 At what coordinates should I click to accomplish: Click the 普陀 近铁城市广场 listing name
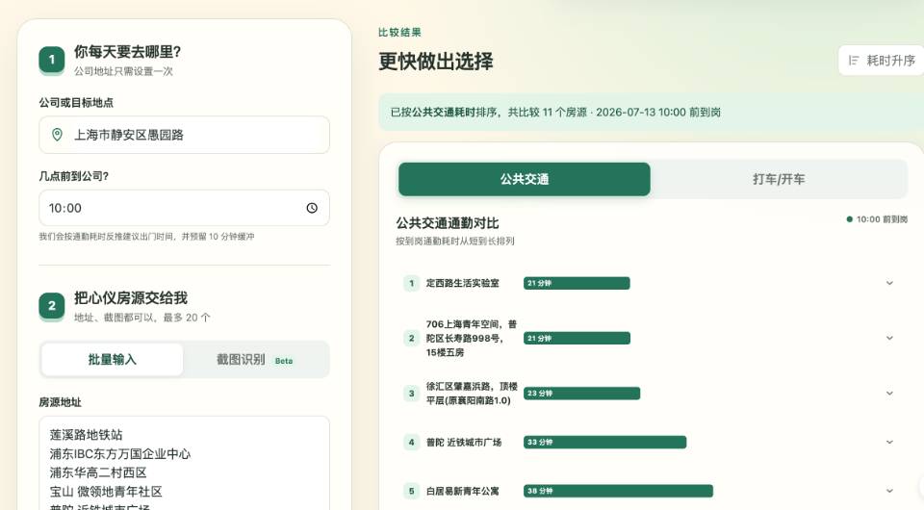(x=464, y=443)
